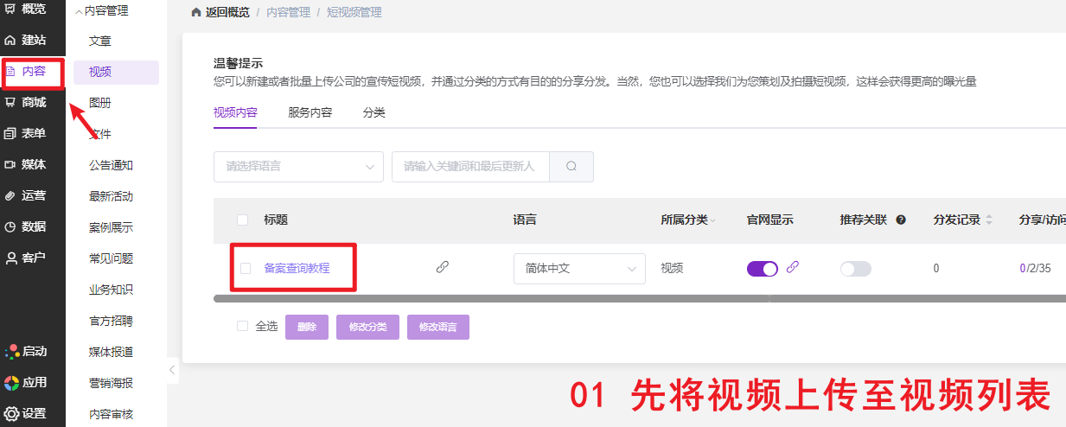This screenshot has height=427, width=1066.
Task: Check the 备案查询教程 row checkbox
Action: pos(246,268)
